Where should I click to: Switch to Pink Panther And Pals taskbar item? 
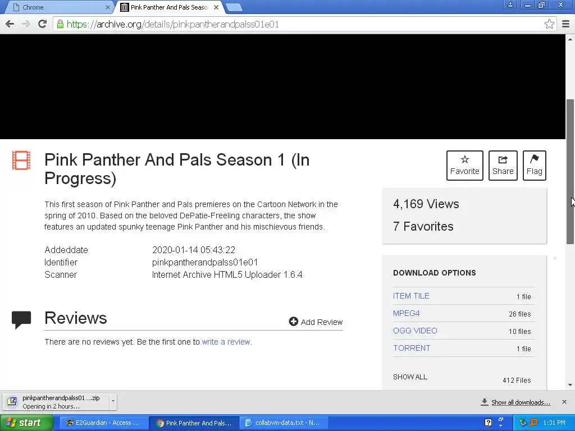194,423
